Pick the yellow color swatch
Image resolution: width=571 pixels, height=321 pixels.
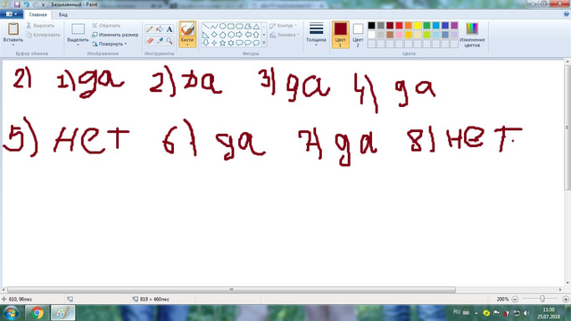pyautogui.click(x=418, y=26)
